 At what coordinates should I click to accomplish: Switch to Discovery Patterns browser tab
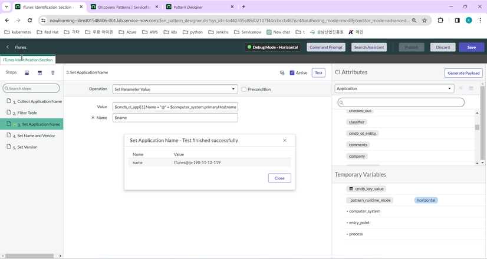(124, 7)
